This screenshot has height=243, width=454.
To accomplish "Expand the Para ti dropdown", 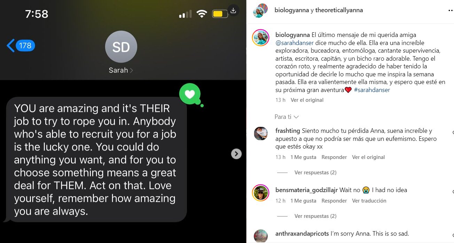I will tap(287, 117).
